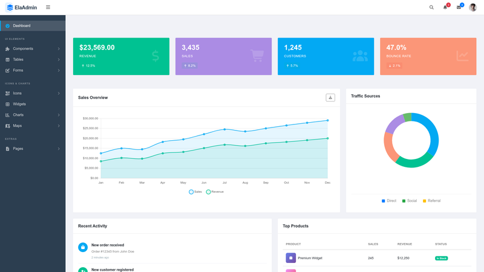484x272 pixels.
Task: Download Sales Overview chart
Action: [330, 97]
